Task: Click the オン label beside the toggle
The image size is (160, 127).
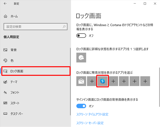Action: tap(91, 106)
